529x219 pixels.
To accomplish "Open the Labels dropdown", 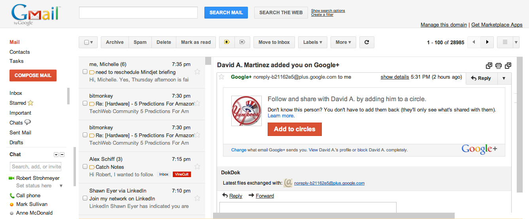I will (312, 42).
